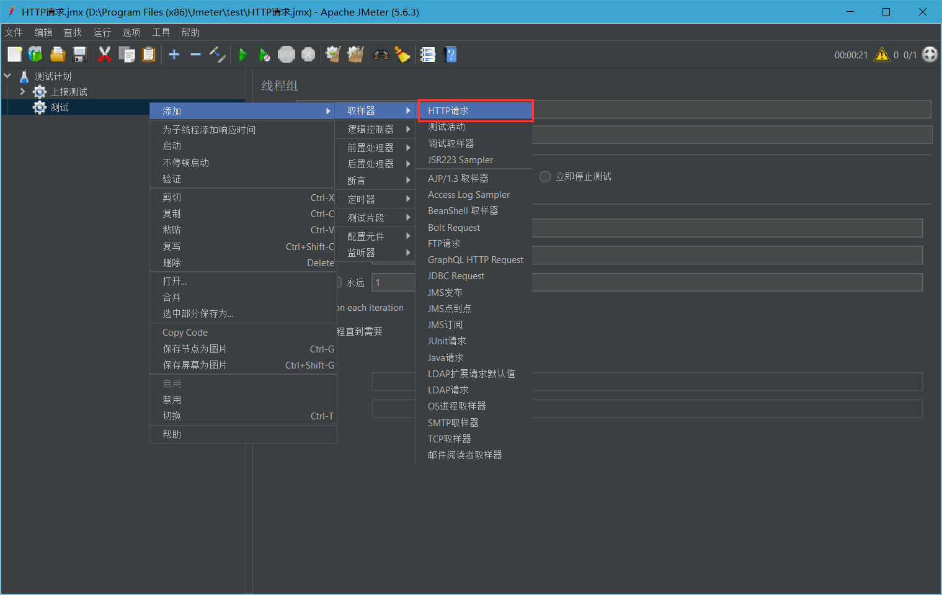The width and height of the screenshot is (942, 595).
Task: Click the Shutdown round X icon
Action: 308,55
